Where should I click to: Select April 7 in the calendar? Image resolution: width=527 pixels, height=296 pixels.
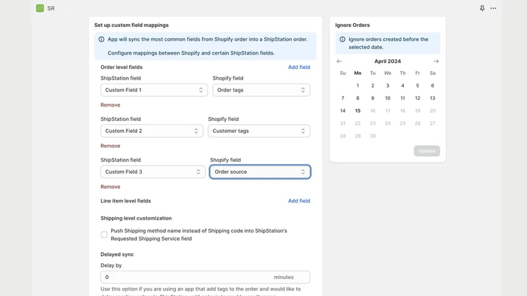343,98
